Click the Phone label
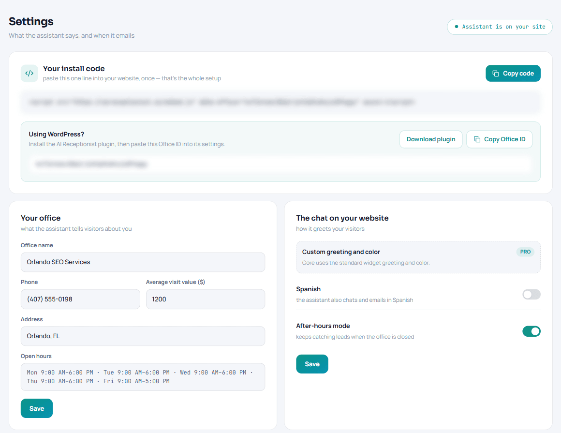This screenshot has height=433, width=561. tap(29, 282)
